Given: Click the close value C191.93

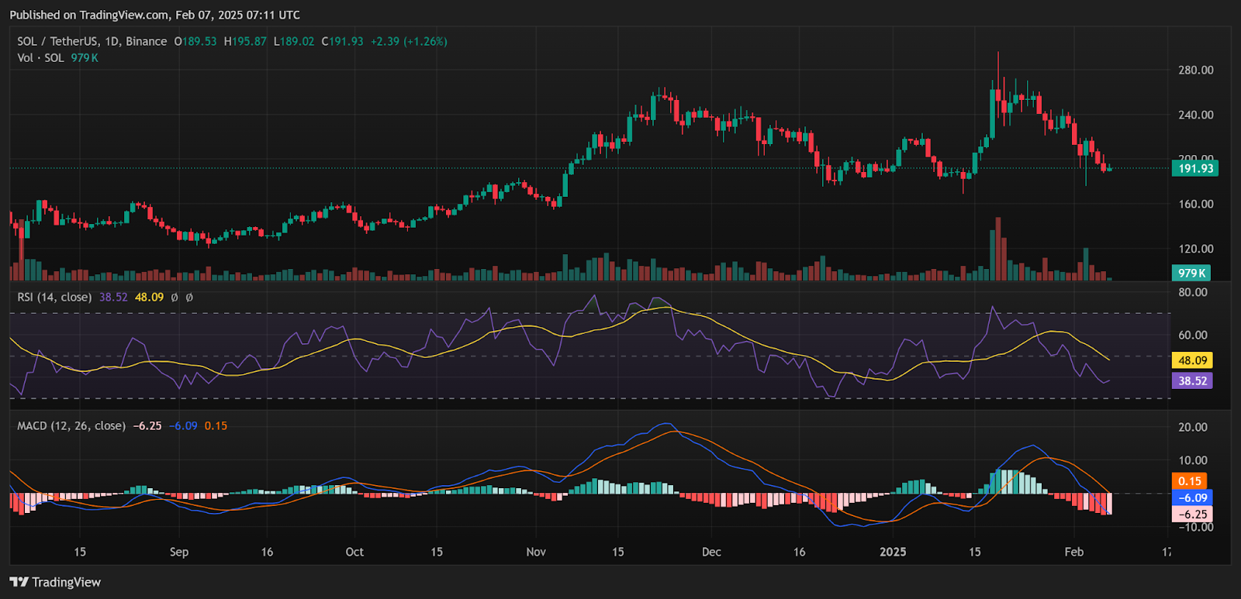Looking at the screenshot, I should (x=342, y=42).
